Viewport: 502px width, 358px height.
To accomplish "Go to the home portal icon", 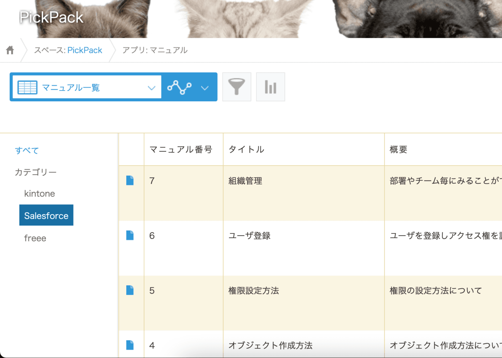I will pos(10,50).
